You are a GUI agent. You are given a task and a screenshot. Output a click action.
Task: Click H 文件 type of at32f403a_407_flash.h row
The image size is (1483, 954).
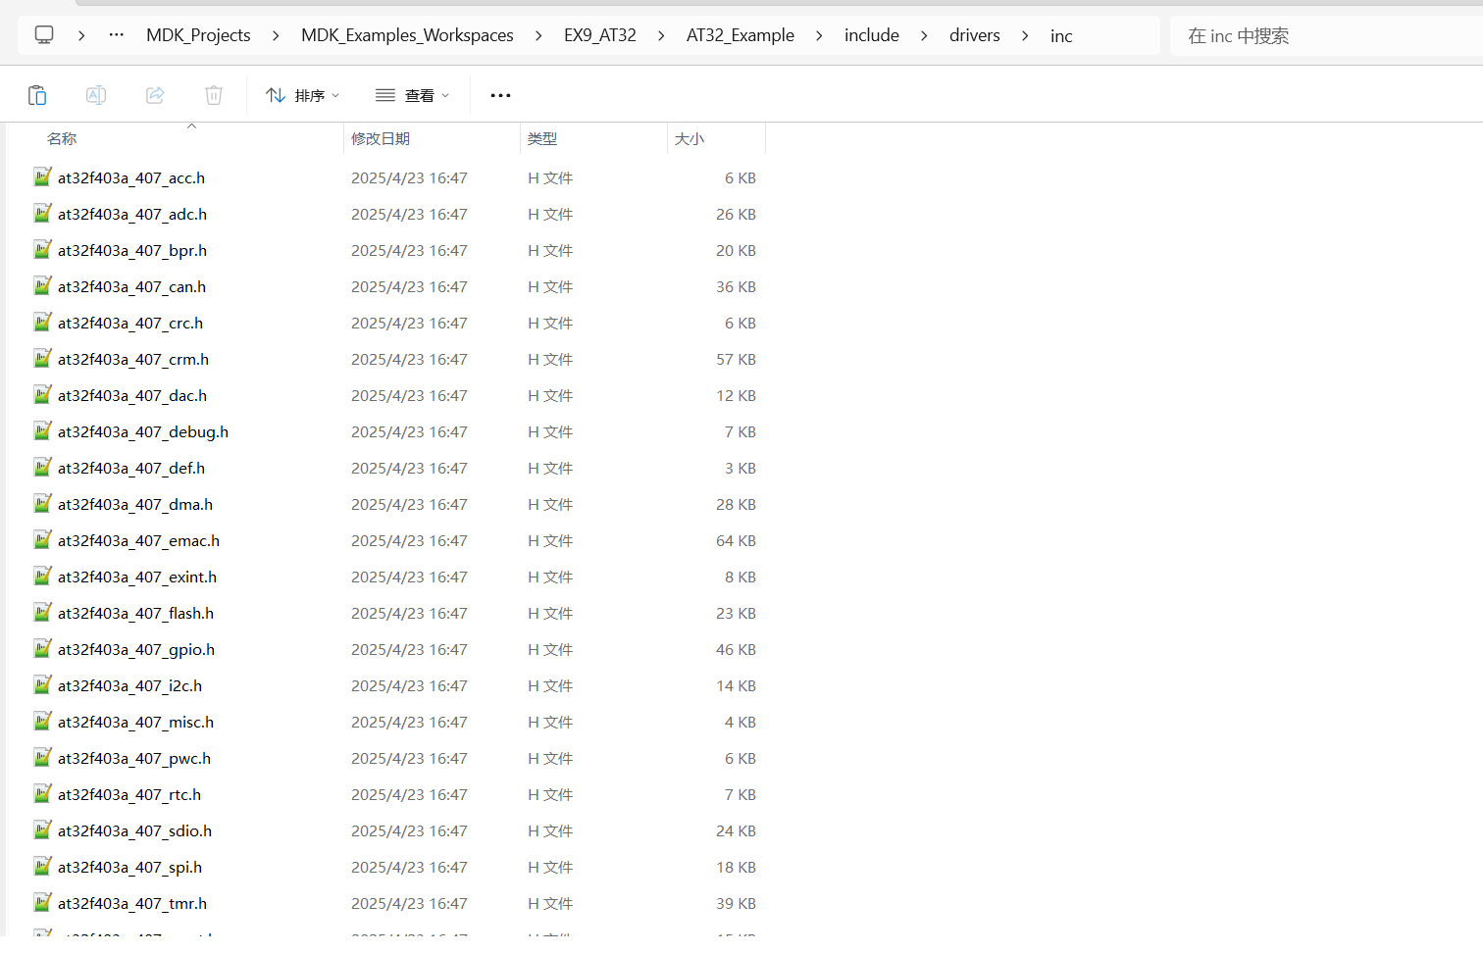tap(550, 613)
